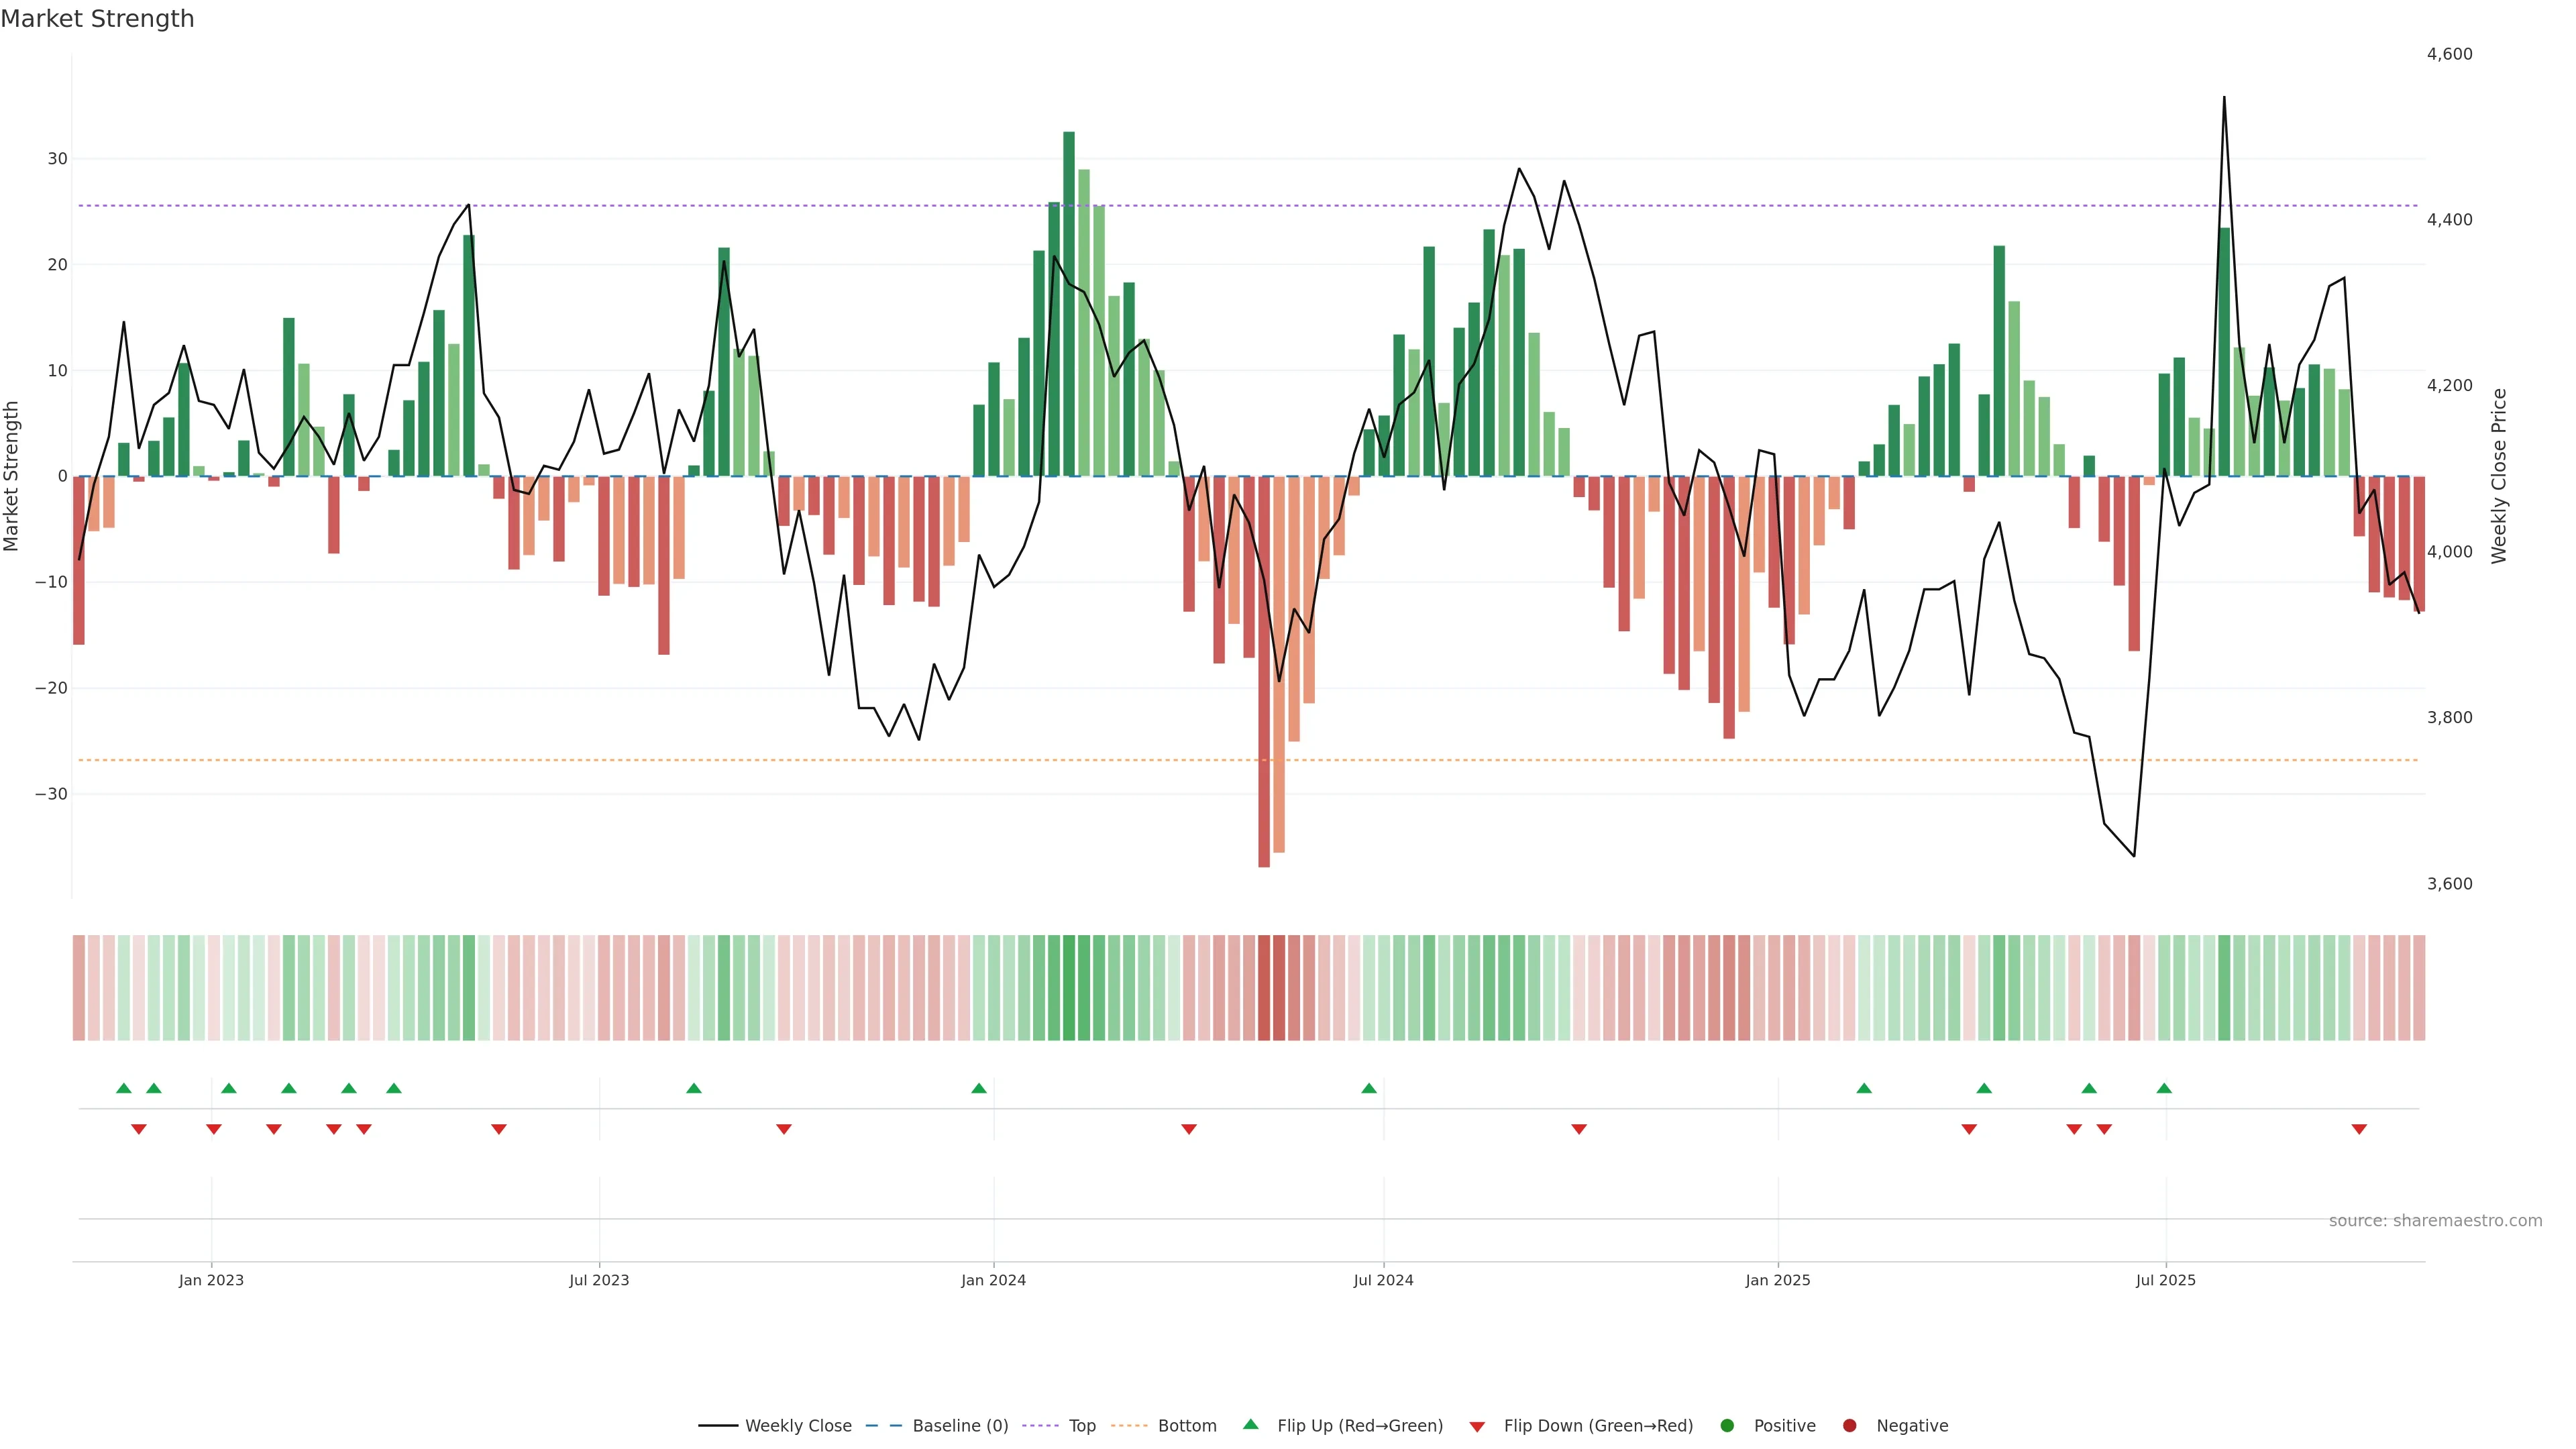
Task: Click the Flip Down legend red triangle
Action: 1476,1426
